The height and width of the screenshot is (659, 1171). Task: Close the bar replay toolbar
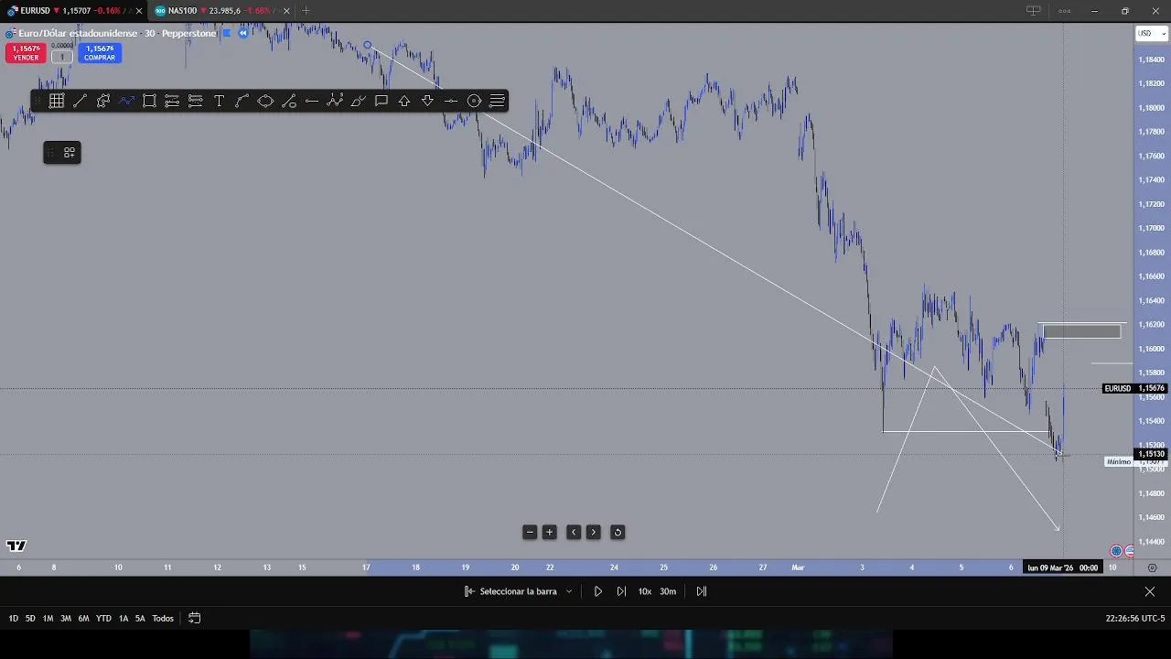click(1150, 591)
